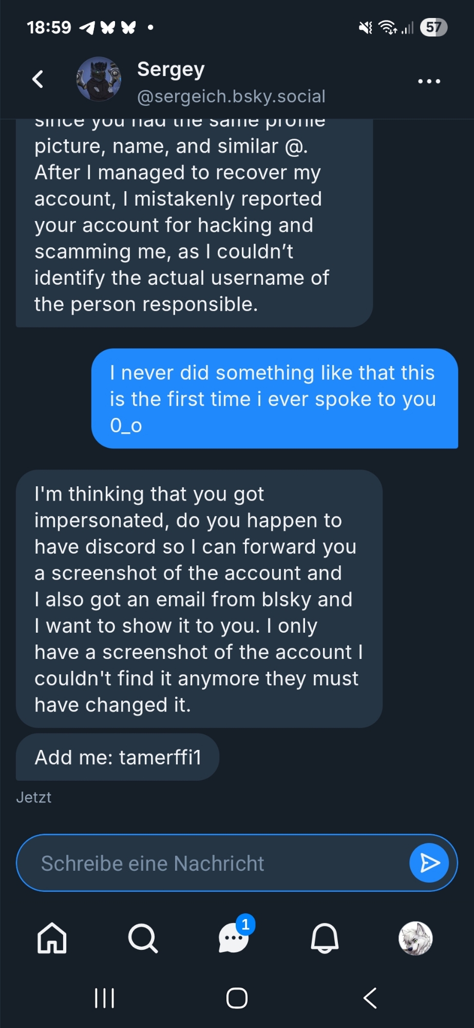Screen dimensions: 474x1028
Task: Focus the 'Schreibe eine Nachricht' input field
Action: tap(216, 863)
